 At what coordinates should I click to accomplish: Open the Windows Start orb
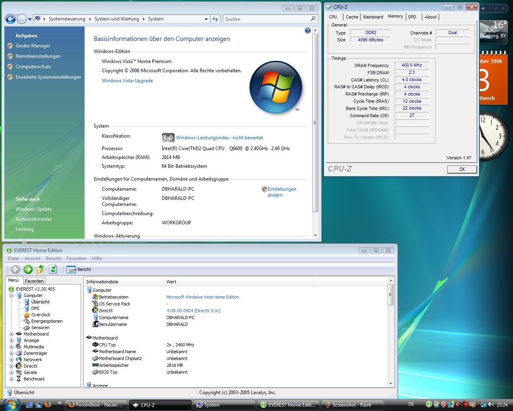tap(11, 404)
